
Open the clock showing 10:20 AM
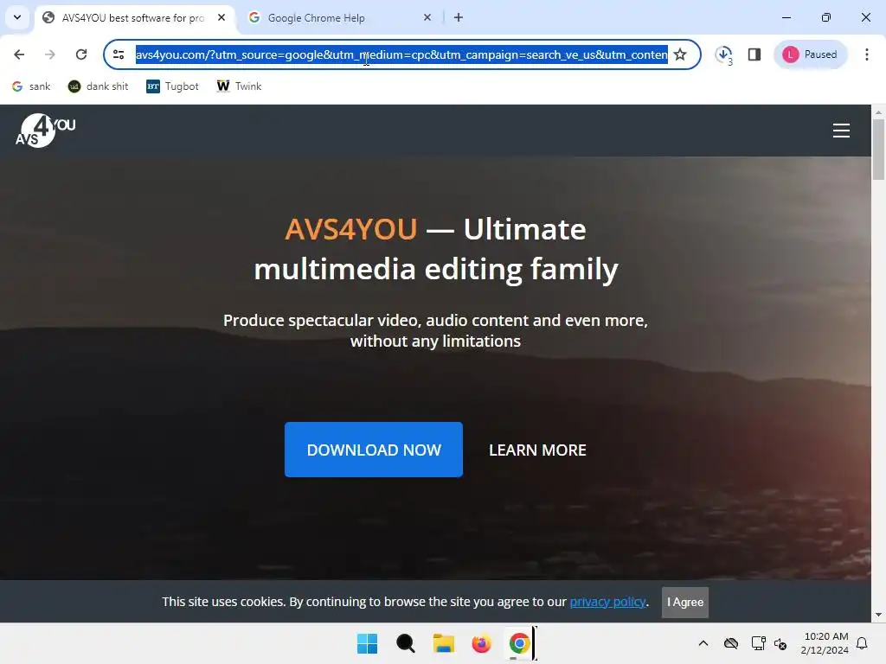click(825, 643)
